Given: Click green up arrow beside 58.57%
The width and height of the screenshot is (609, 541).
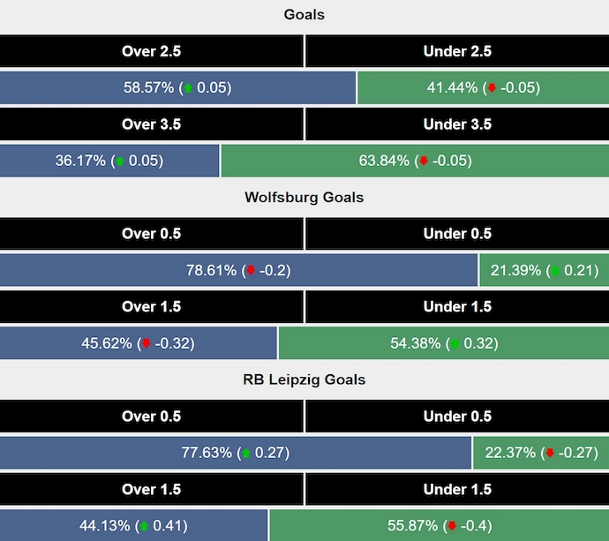Looking at the screenshot, I should tap(188, 88).
